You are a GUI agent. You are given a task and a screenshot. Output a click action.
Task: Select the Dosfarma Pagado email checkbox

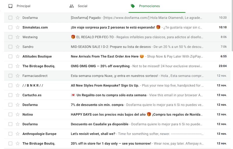[10, 18]
